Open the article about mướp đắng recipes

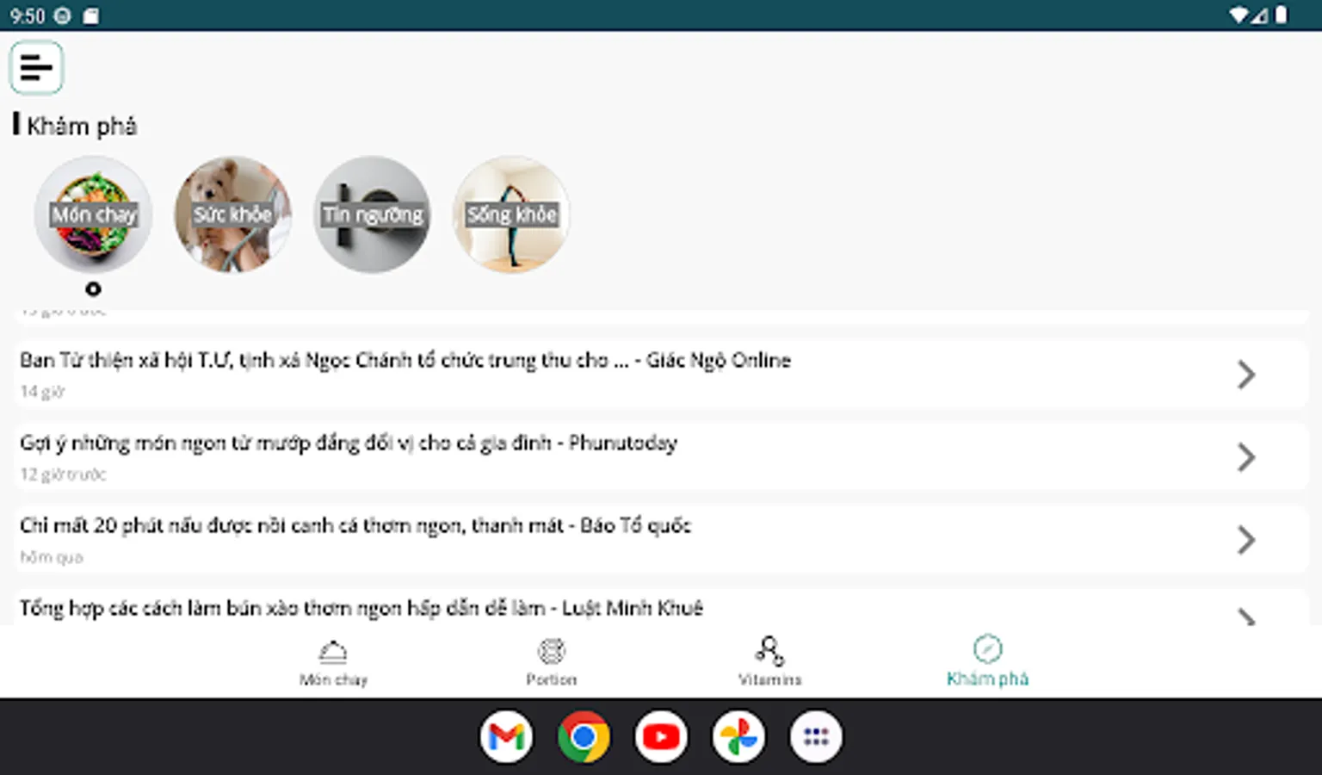coord(349,443)
